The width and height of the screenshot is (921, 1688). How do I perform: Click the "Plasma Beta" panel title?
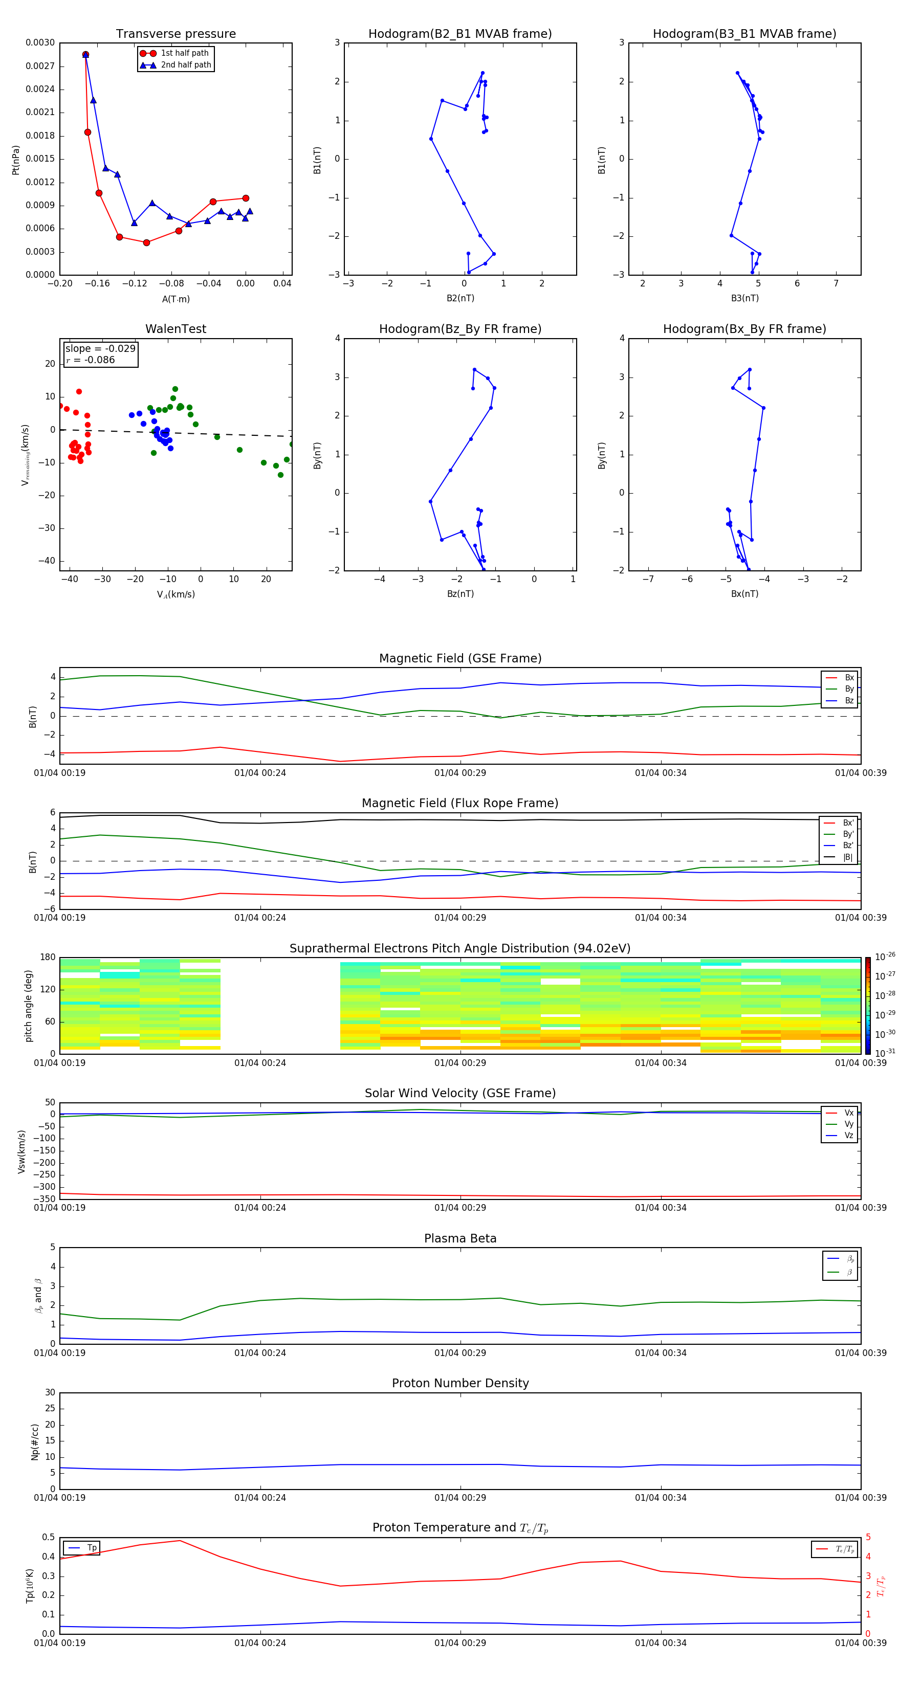click(460, 1238)
